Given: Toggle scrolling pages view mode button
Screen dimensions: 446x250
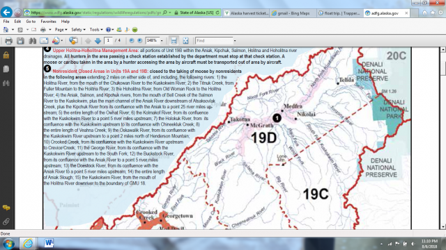Looking at the screenshot, I should coord(174,41).
